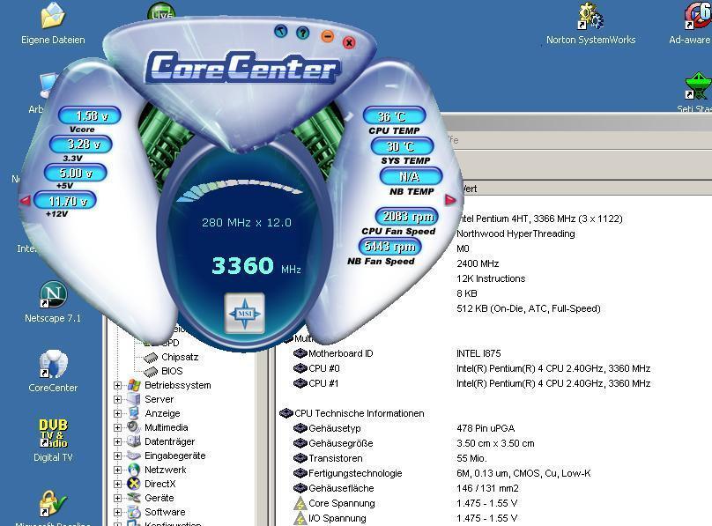
Task: Expand the Software tree node
Action: click(117, 512)
